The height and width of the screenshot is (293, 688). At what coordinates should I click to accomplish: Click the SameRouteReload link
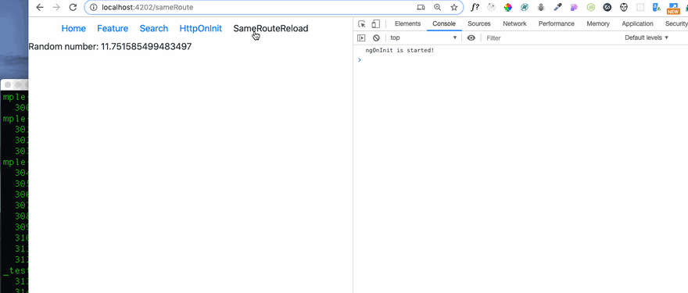[x=271, y=28]
